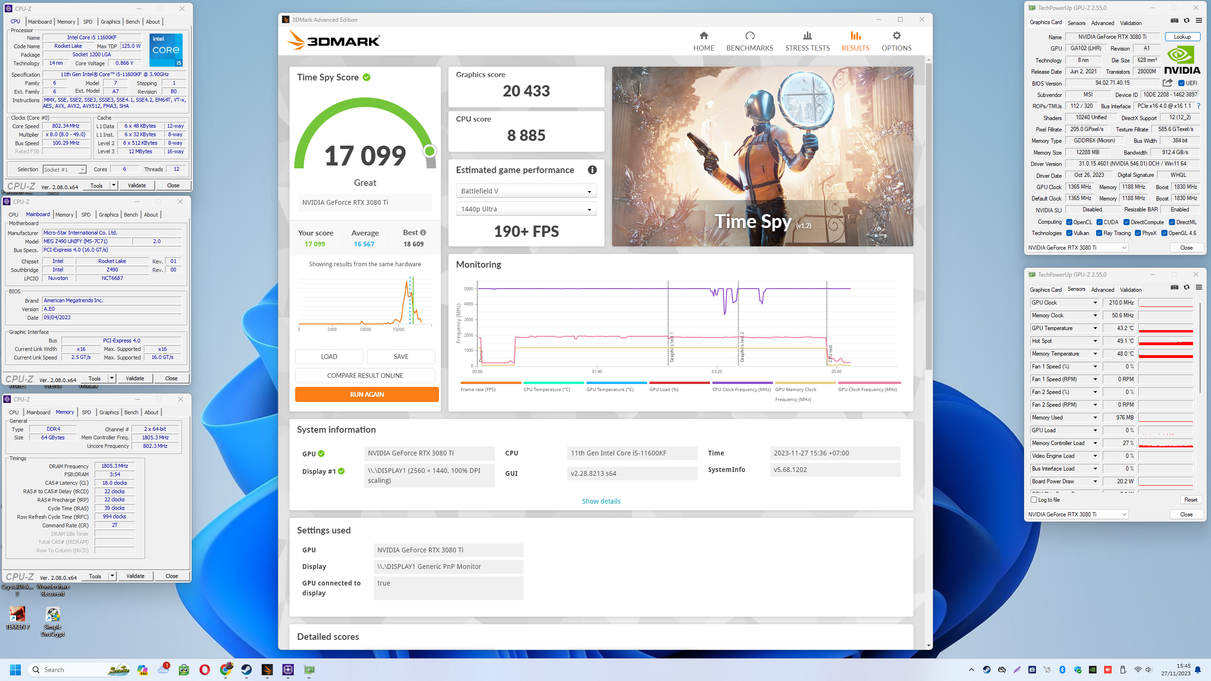The height and width of the screenshot is (681, 1211).
Task: Click the info icon next to Best score
Action: [x=423, y=232]
